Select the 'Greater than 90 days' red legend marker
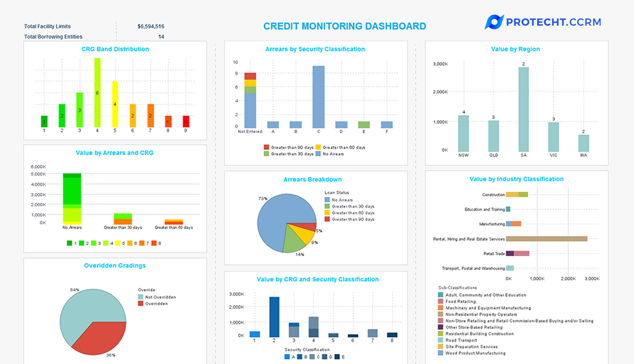Image resolution: width=634 pixels, height=364 pixels. [x=266, y=147]
